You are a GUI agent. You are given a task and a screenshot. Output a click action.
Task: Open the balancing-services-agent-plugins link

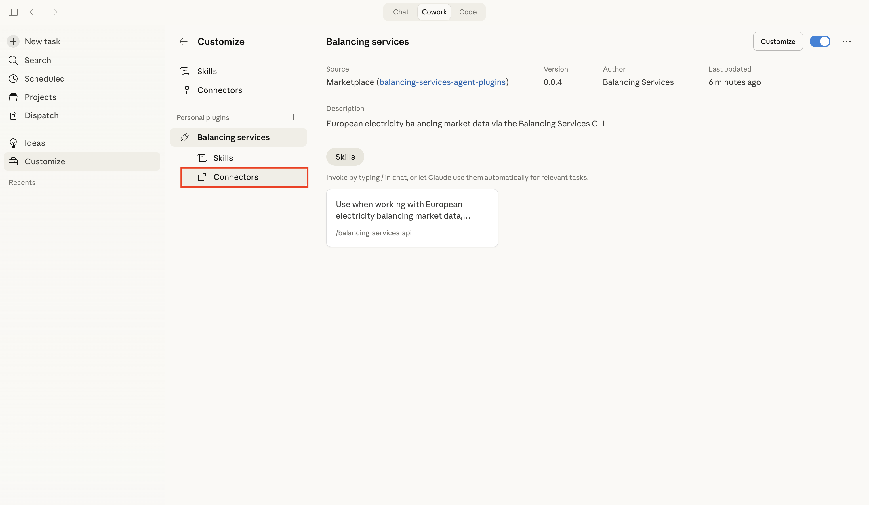pyautogui.click(x=443, y=82)
